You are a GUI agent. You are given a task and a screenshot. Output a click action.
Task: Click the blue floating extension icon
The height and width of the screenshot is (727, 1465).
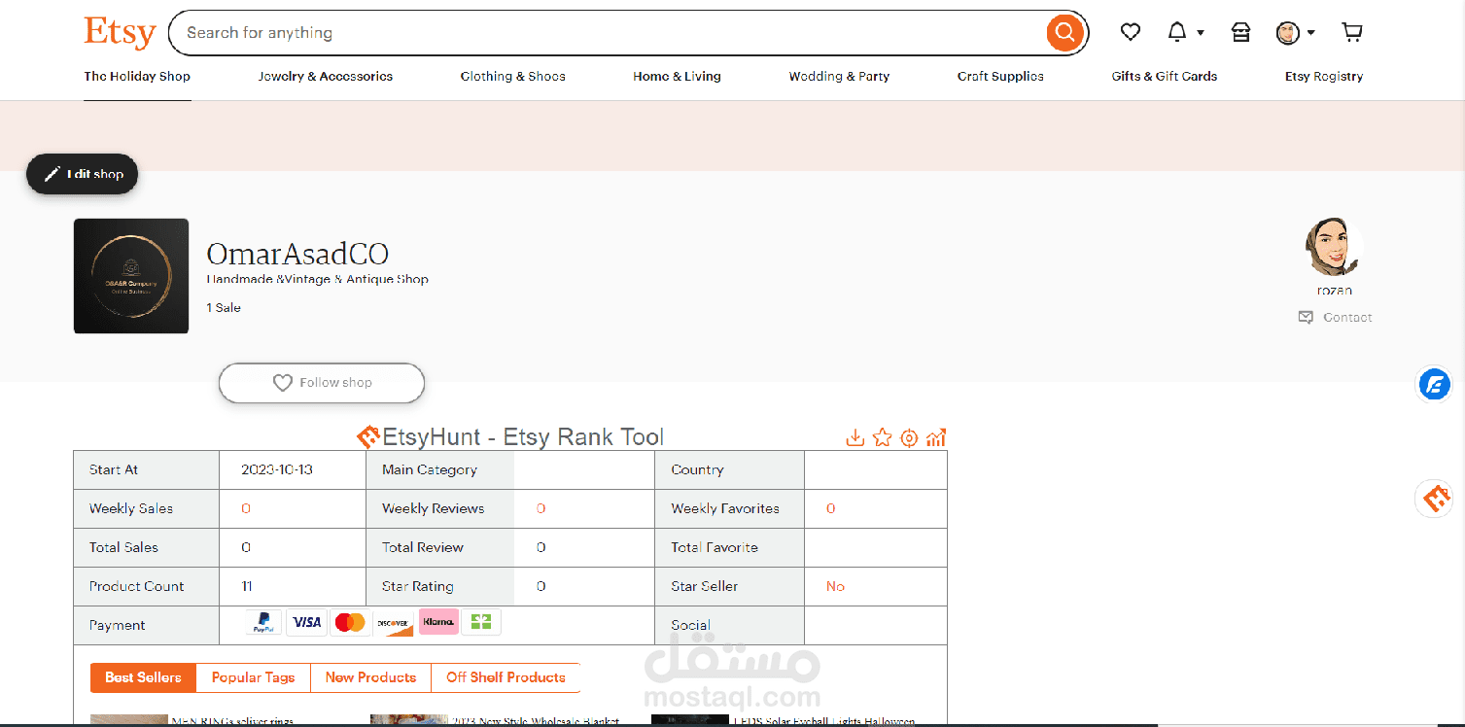(1434, 385)
